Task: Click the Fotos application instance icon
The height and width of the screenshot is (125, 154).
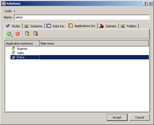Action: (x=13, y=57)
